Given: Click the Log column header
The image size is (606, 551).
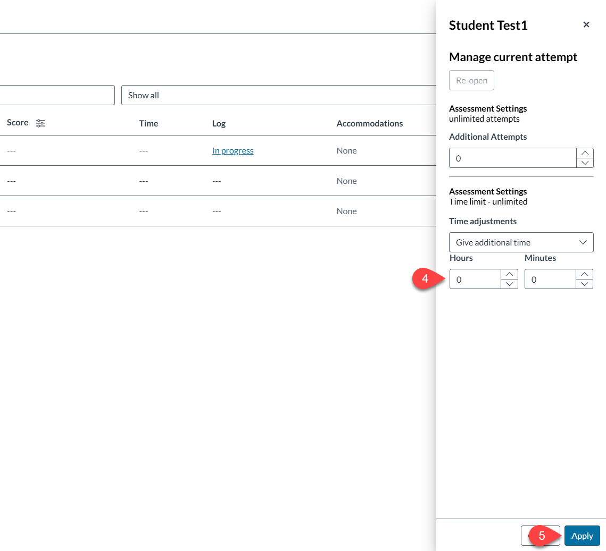Looking at the screenshot, I should pos(219,123).
